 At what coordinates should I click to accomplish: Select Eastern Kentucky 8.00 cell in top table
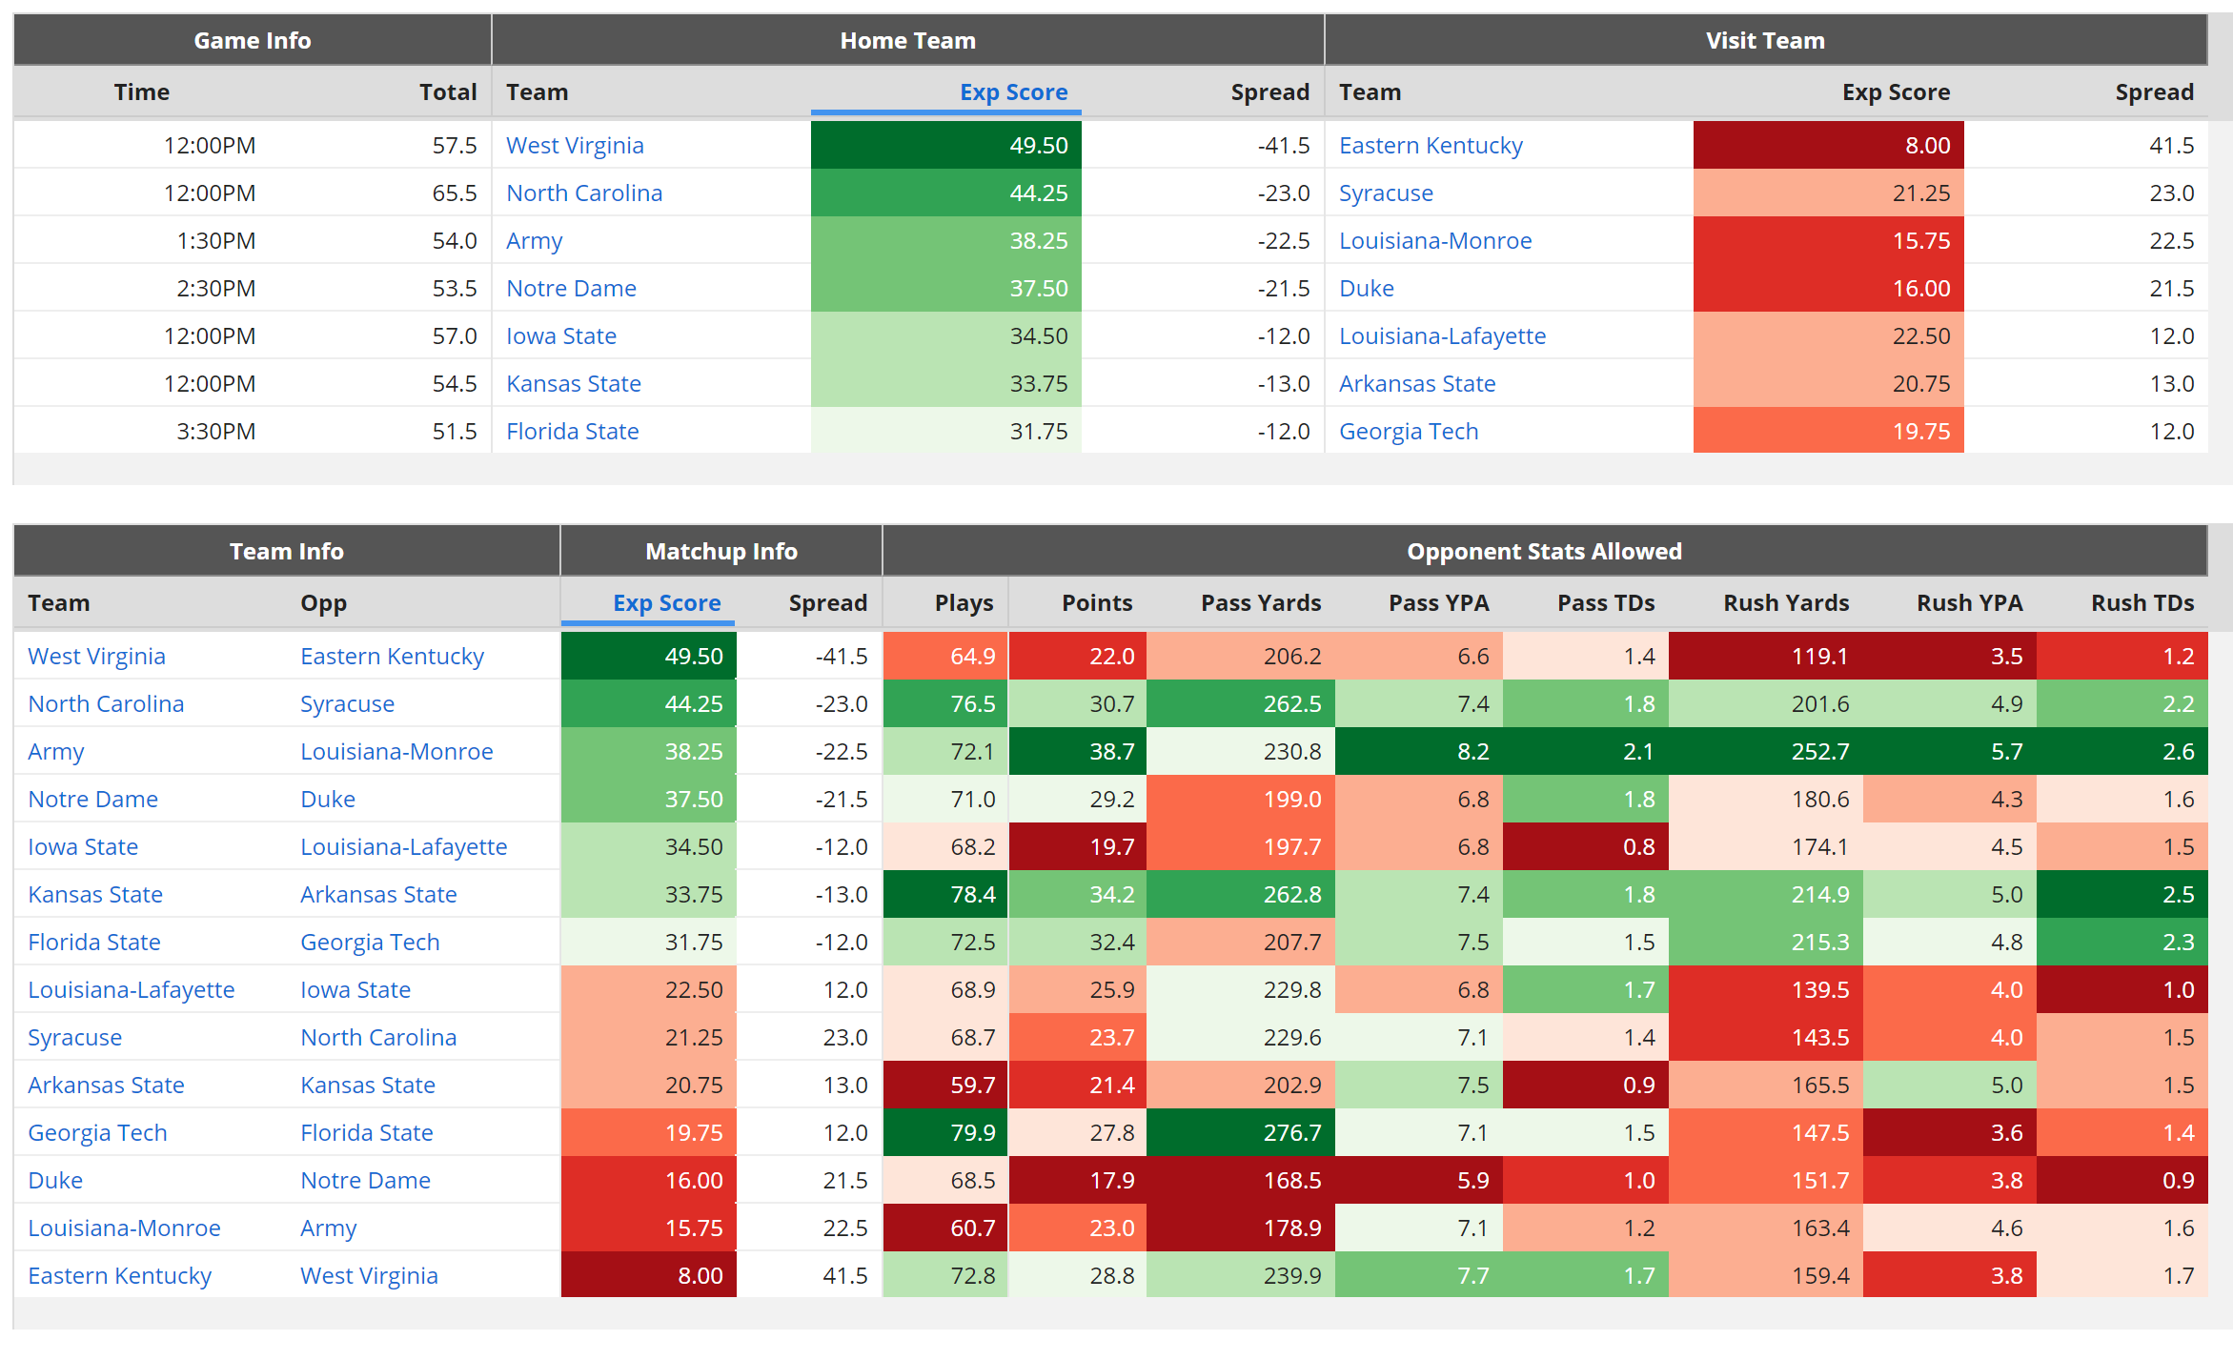(1828, 145)
